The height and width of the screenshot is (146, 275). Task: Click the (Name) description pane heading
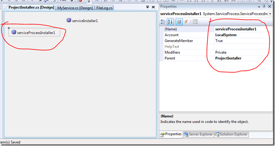[167, 116]
